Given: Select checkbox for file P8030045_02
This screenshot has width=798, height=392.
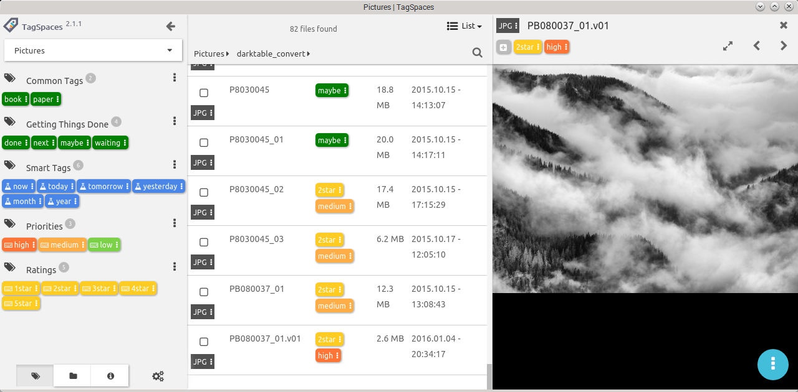Looking at the screenshot, I should pyautogui.click(x=204, y=192).
